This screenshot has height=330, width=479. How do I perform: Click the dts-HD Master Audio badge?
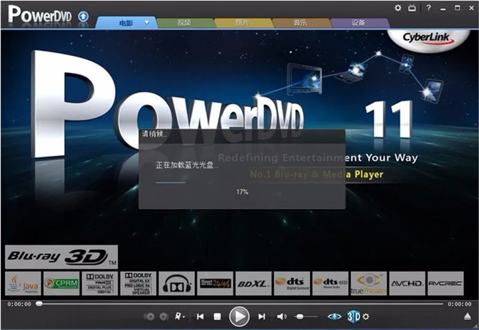click(331, 283)
